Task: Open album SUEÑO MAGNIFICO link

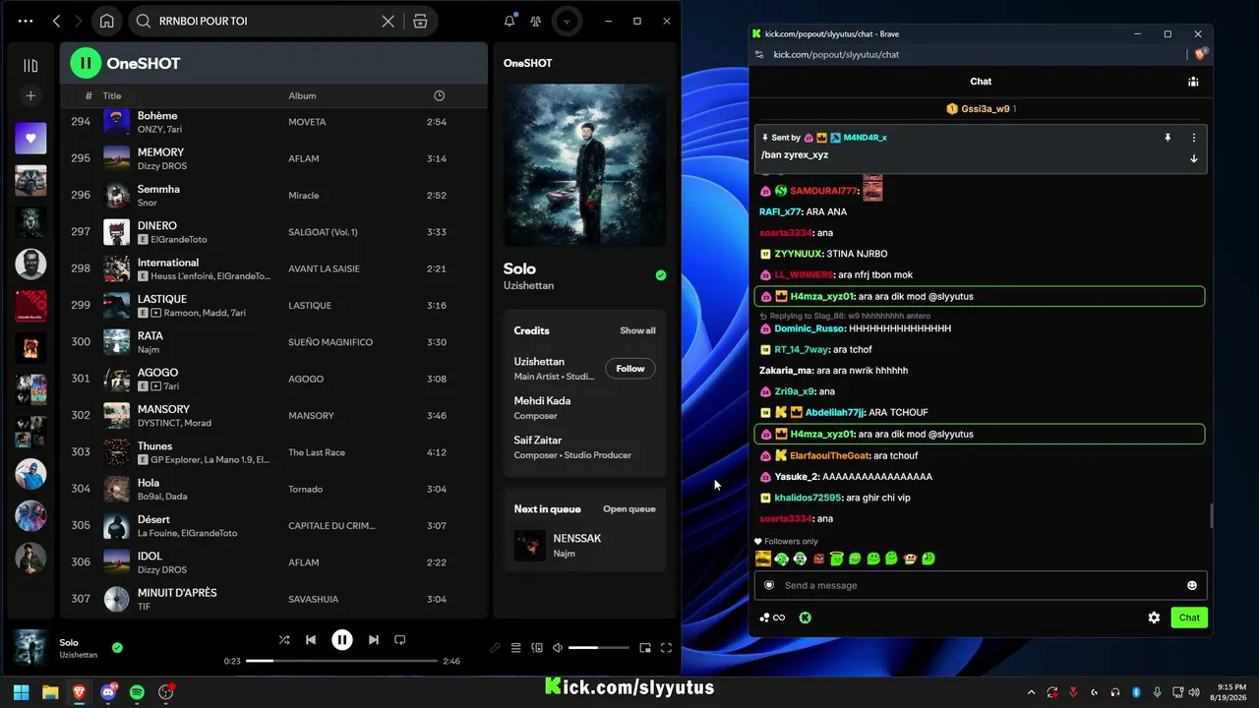Action: [x=330, y=342]
